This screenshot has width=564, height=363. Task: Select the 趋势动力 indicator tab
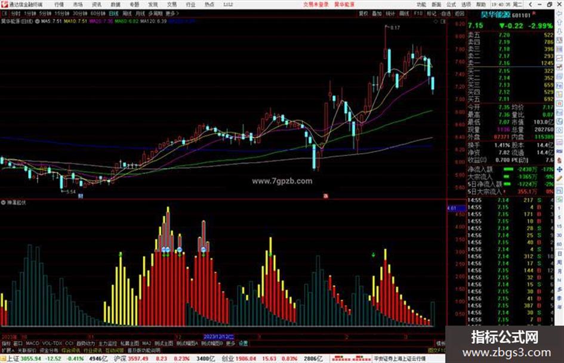(85, 343)
